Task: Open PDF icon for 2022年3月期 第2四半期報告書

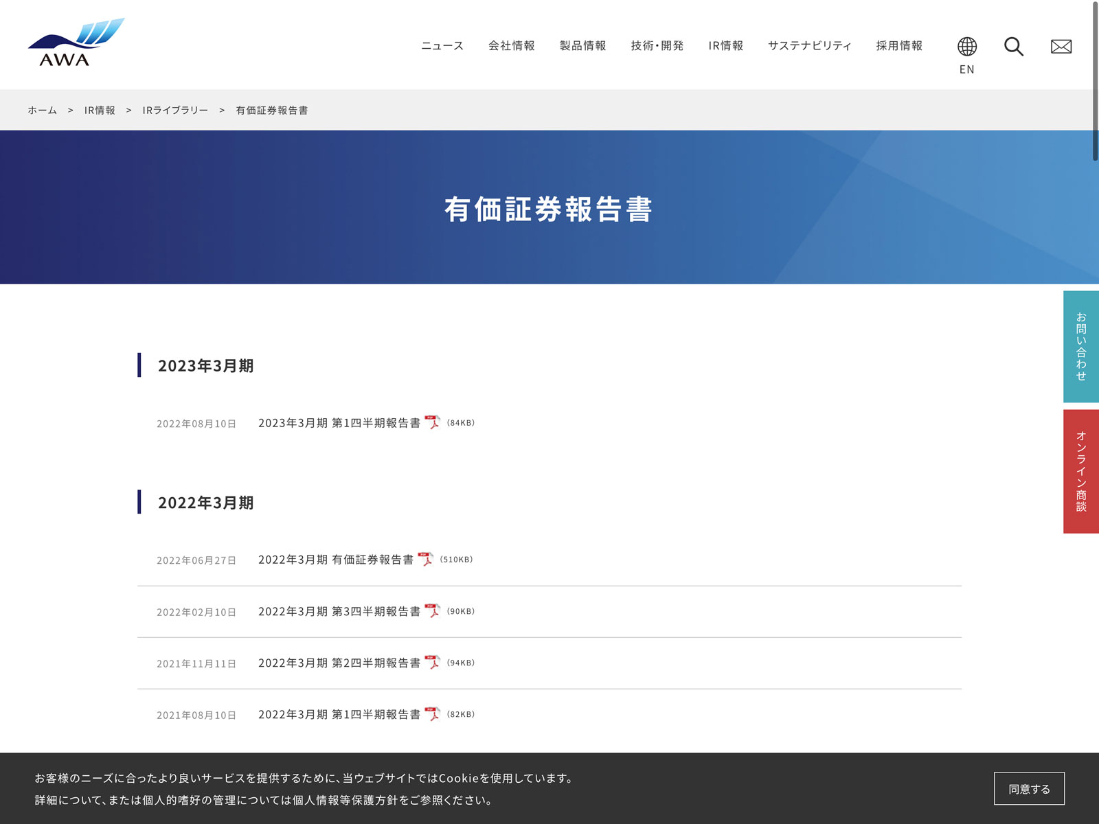Action: [432, 662]
